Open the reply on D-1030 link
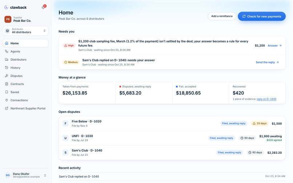Screen dimensions: 293x183 (x=266, y=99)
